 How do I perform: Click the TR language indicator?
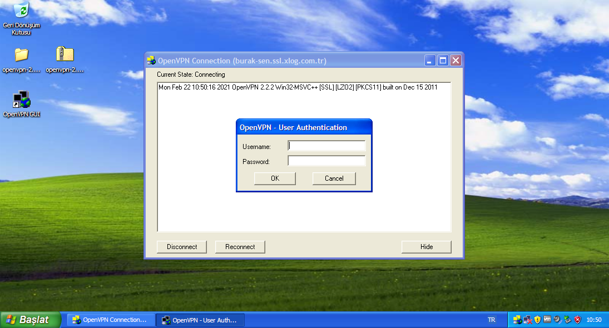[x=491, y=320]
